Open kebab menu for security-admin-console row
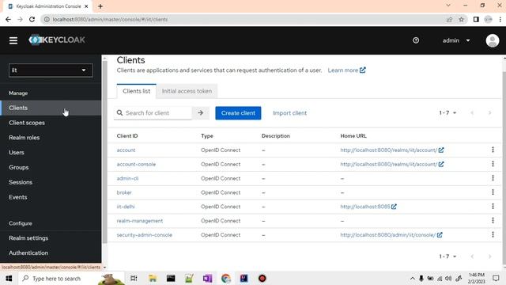This screenshot has width=506, height=285. click(x=493, y=234)
